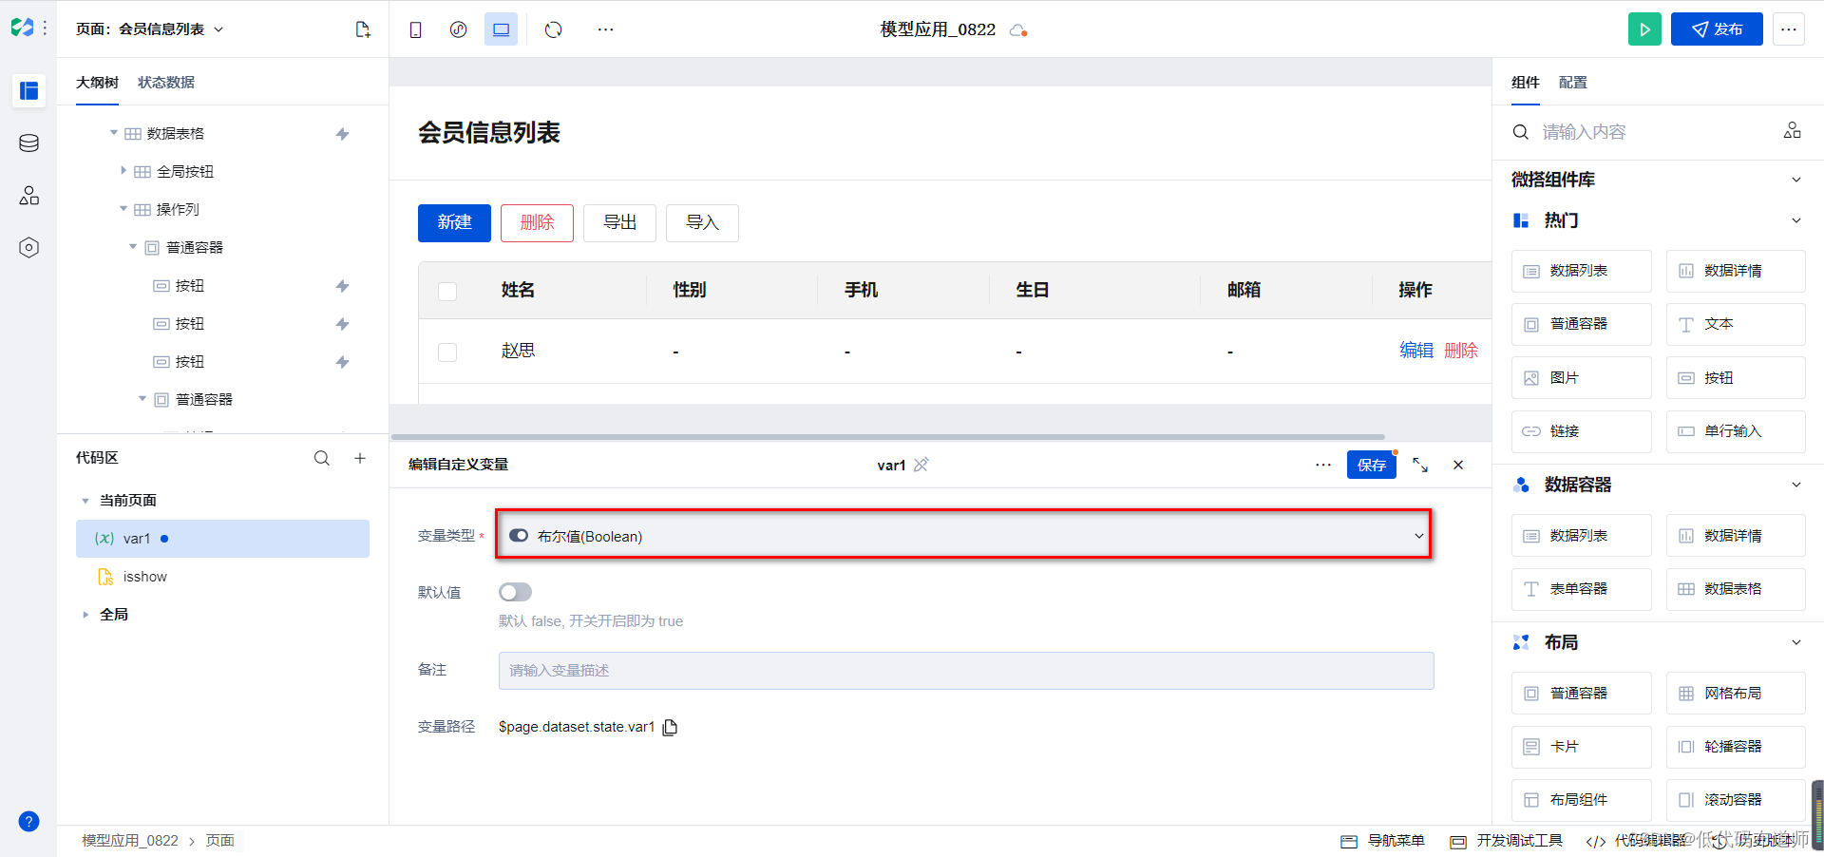Collapse the 操作列 tree node
Image resolution: width=1824 pixels, height=857 pixels.
coord(123,209)
